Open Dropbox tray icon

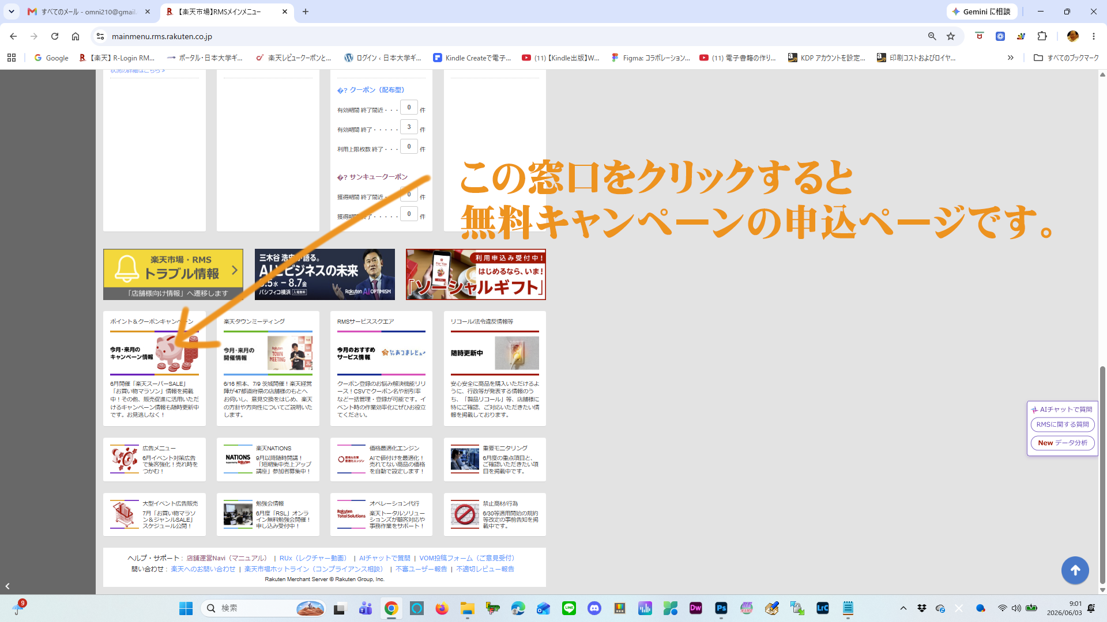coord(922,608)
